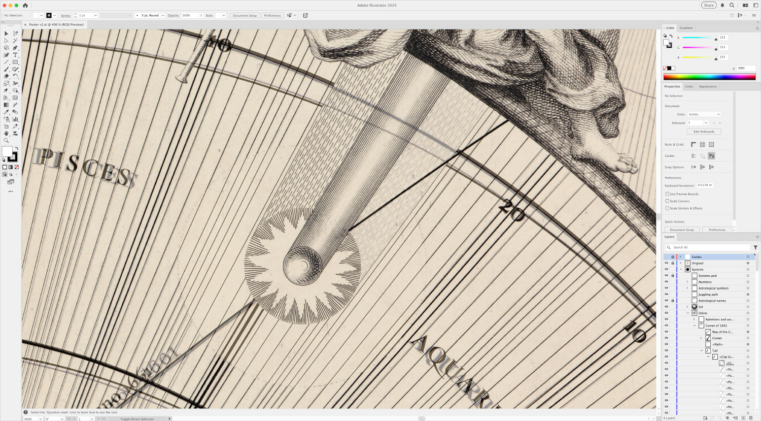761x421 pixels.
Task: Click the Layers Search All field
Action: (x=708, y=247)
